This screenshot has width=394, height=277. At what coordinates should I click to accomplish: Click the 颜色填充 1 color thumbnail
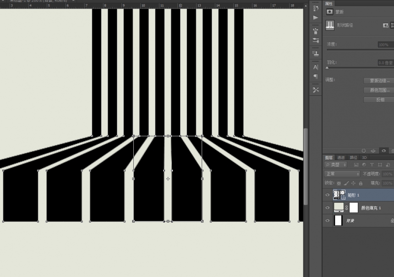339,208
